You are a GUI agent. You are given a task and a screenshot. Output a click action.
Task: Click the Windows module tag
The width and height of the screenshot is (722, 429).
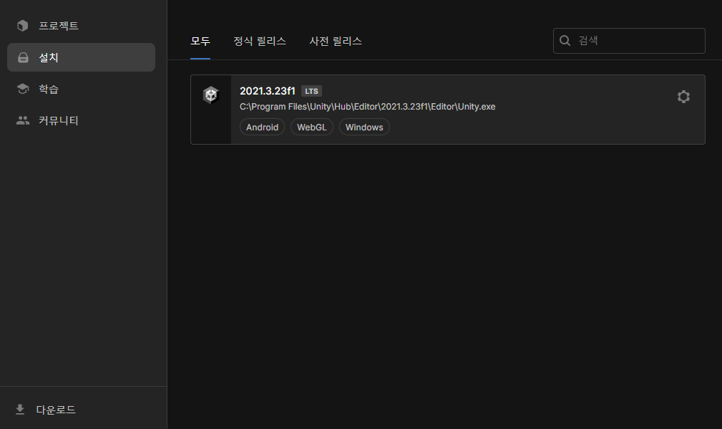(364, 127)
